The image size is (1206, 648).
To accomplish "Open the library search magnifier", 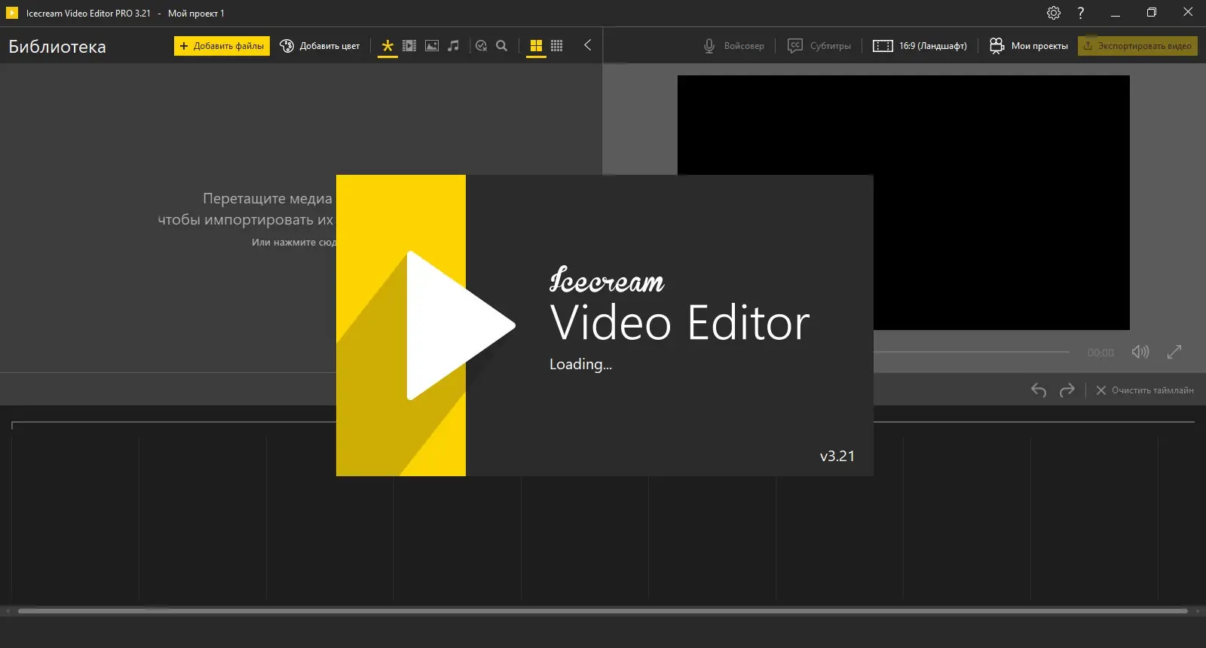I will click(502, 46).
